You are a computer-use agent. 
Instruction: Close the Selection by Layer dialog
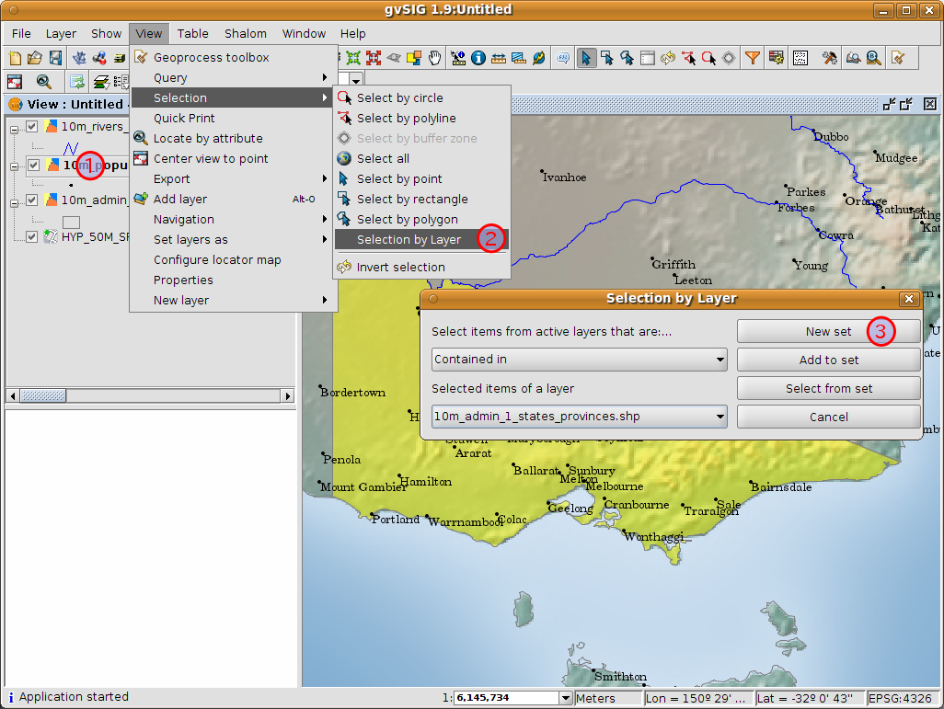909,299
